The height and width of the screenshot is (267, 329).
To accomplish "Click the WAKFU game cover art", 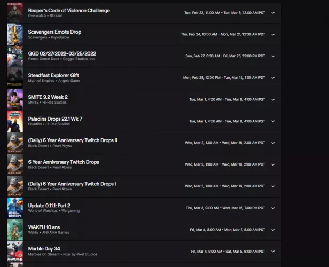I will pyautogui.click(x=14, y=230).
